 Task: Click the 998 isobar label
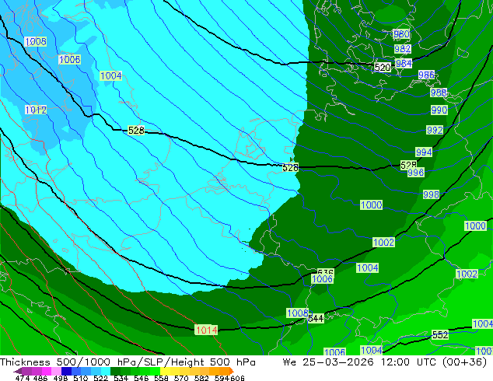pyautogui.click(x=431, y=194)
